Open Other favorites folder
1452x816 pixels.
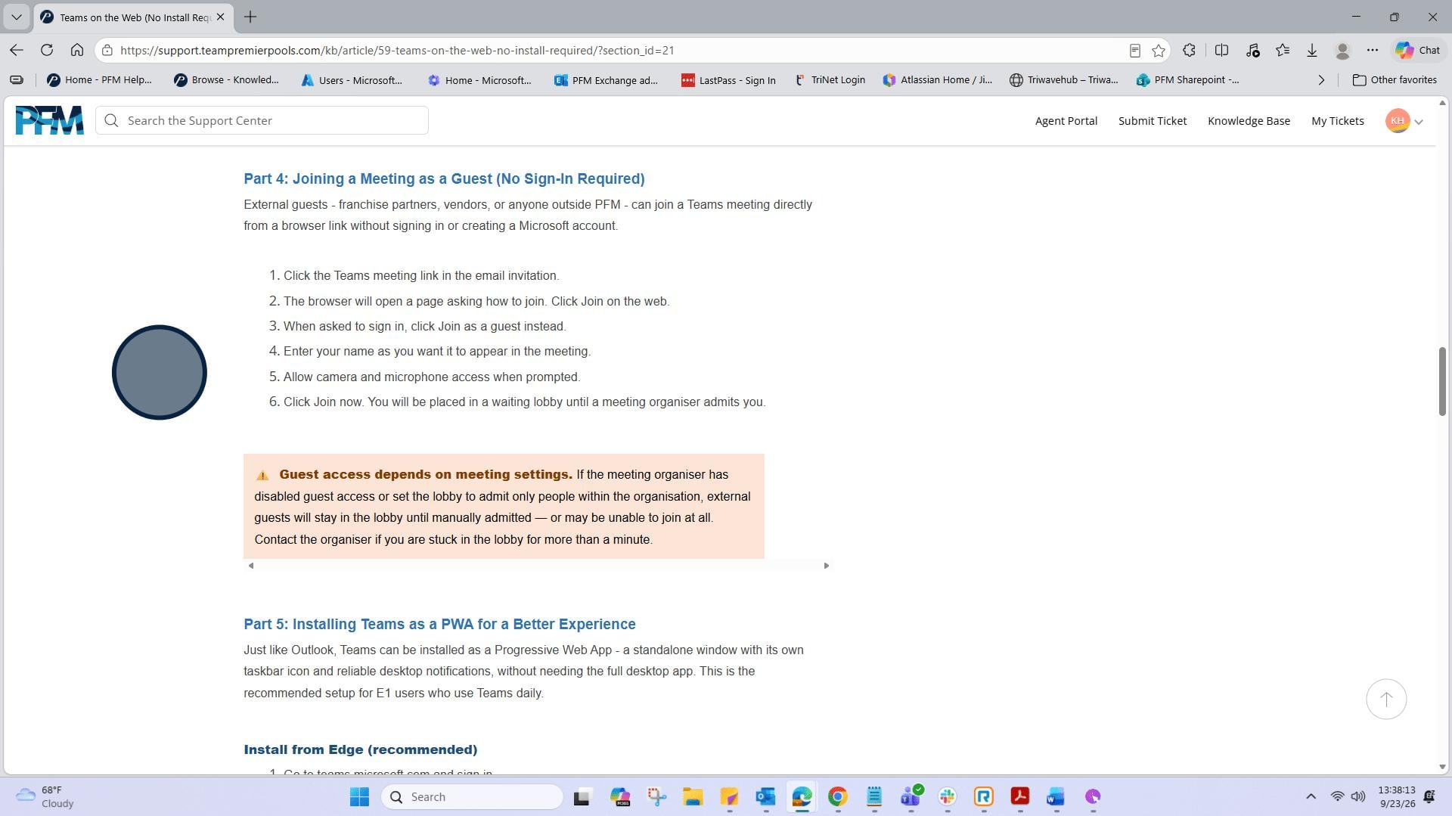1395,80
